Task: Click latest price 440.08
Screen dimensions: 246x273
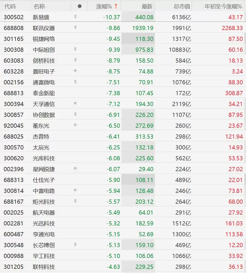Action: pos(144,17)
